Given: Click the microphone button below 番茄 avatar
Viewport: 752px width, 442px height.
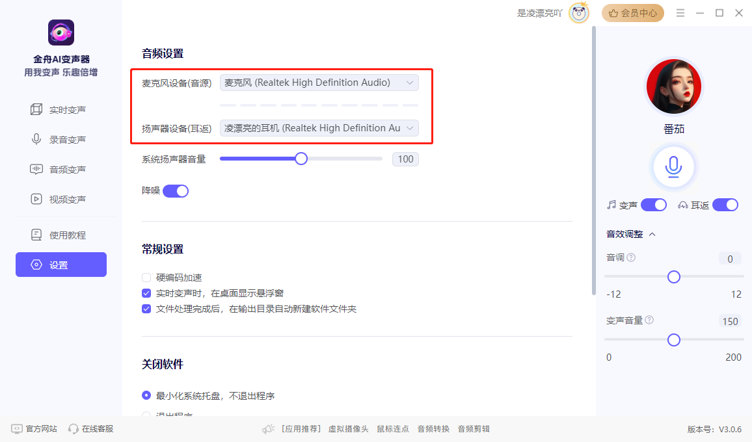Looking at the screenshot, I should pos(673,166).
